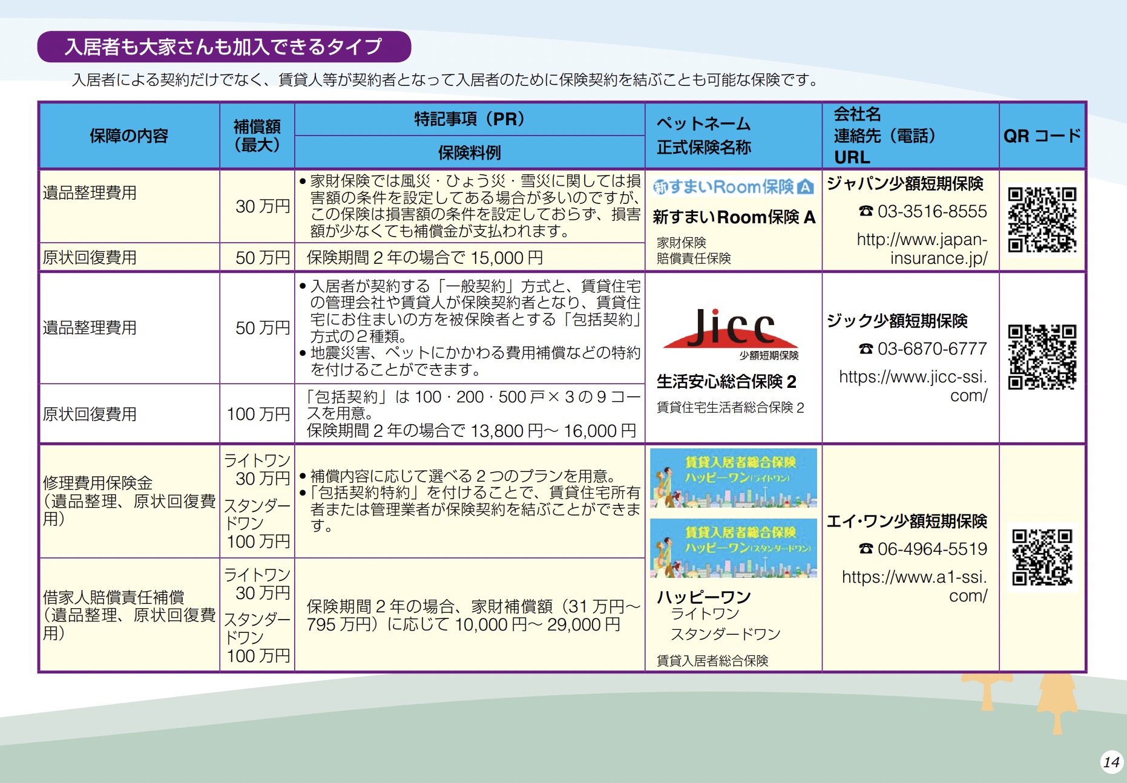Click the purple heading 入居者も大家さんも加入できるタイプ
The width and height of the screenshot is (1127, 783).
point(224,47)
